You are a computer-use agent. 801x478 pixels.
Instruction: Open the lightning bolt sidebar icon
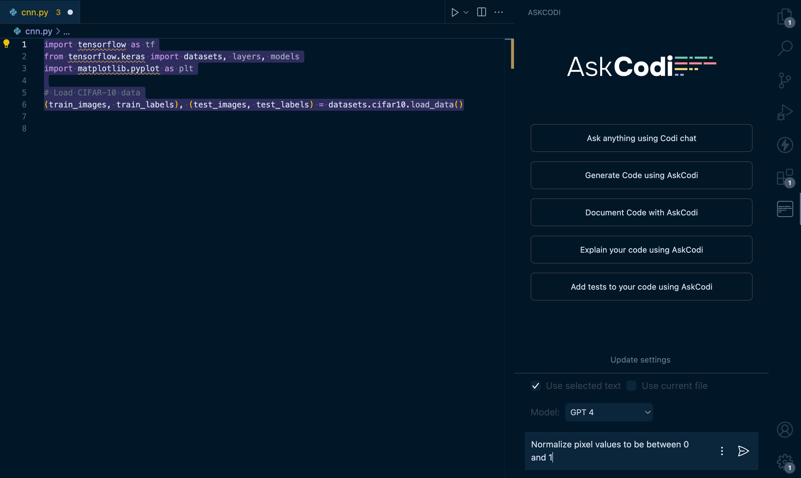point(785,145)
